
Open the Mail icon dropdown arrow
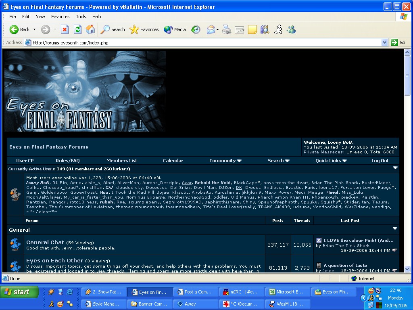[x=217, y=29]
